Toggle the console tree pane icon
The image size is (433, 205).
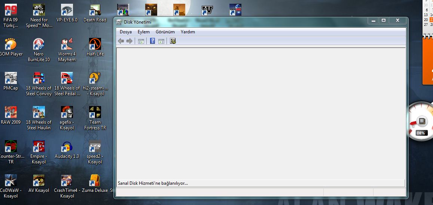click(141, 41)
